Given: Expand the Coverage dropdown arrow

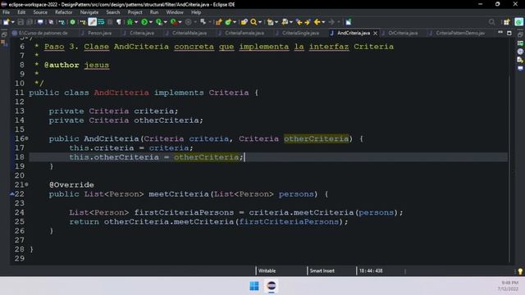Looking at the screenshot, I should [x=166, y=22].
